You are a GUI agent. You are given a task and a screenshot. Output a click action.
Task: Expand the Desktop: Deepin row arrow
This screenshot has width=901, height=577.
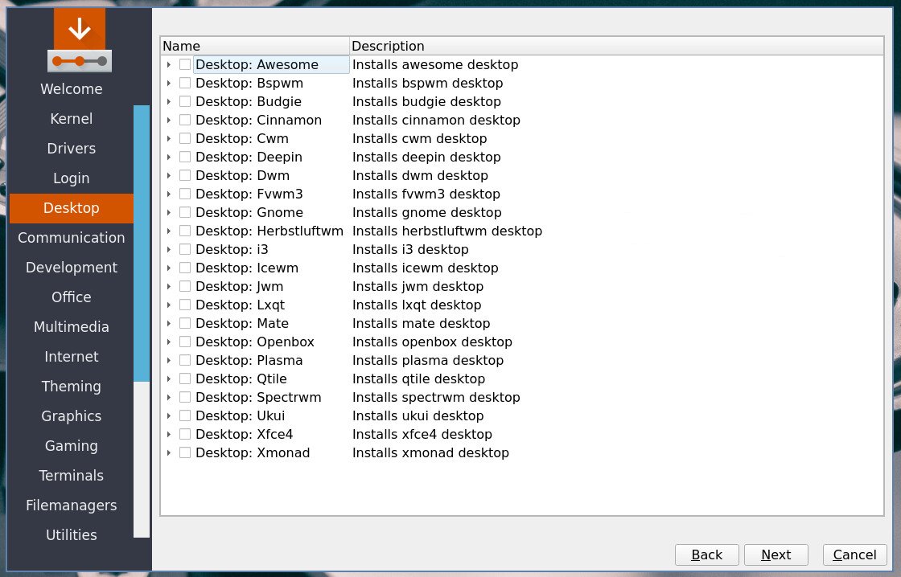169,158
